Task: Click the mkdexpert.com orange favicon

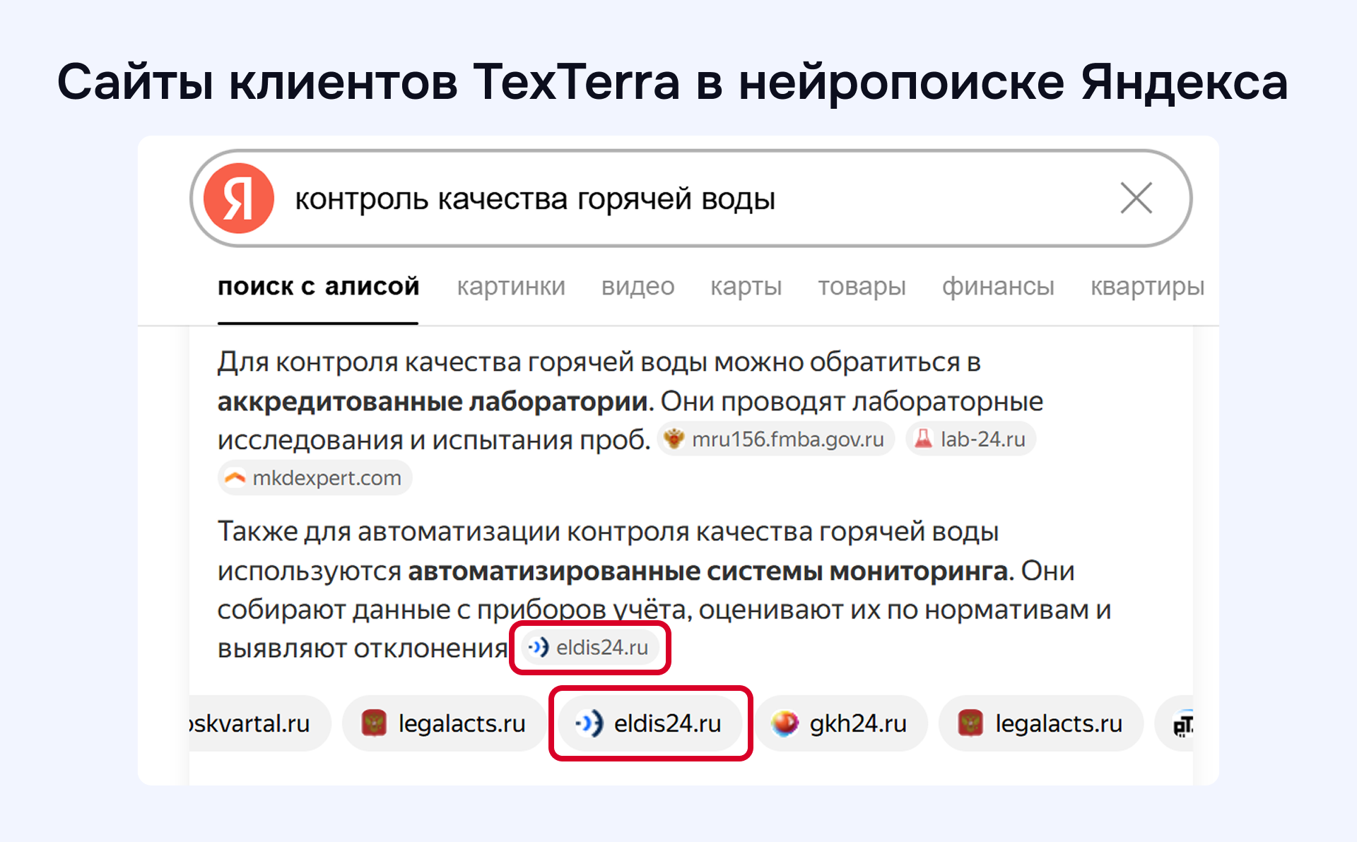Action: point(235,478)
